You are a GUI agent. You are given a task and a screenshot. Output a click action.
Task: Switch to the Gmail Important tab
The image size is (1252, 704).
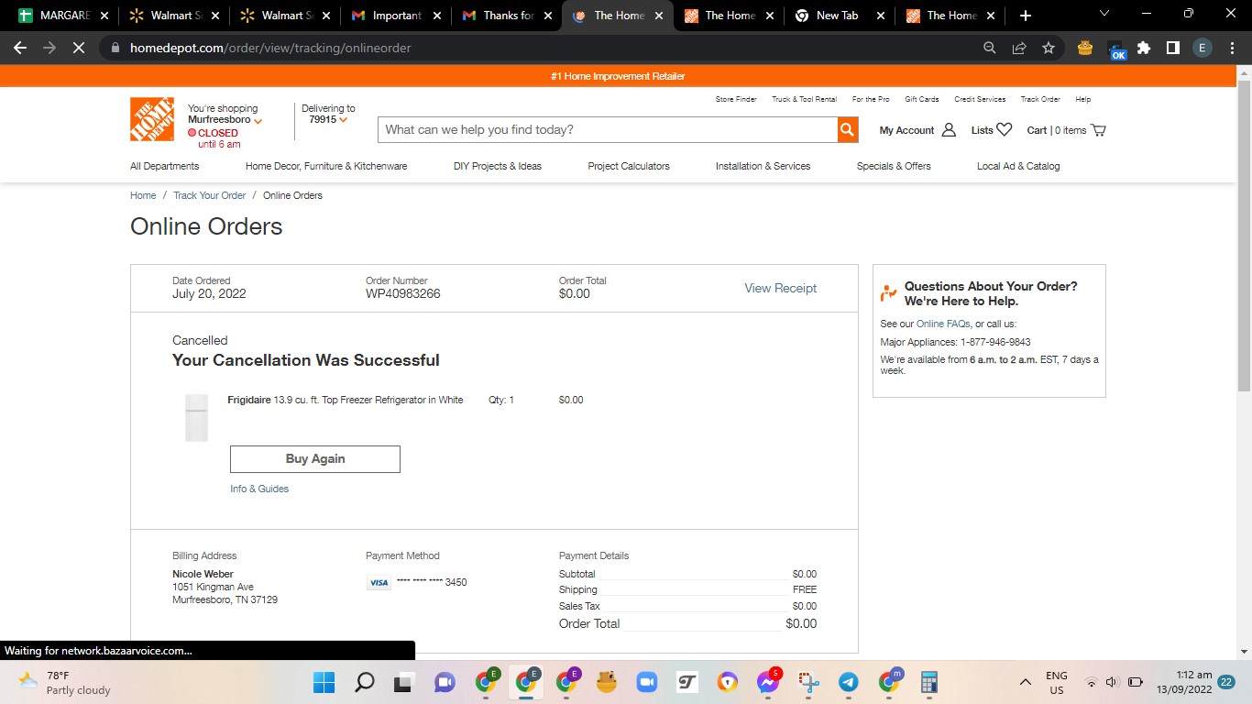(395, 16)
